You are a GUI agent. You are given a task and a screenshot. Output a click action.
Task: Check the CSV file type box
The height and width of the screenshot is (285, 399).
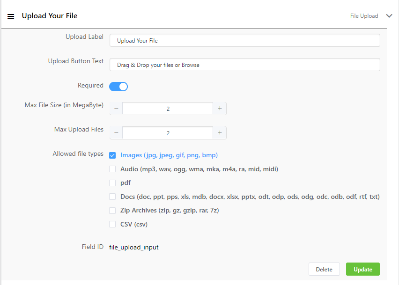(112, 224)
